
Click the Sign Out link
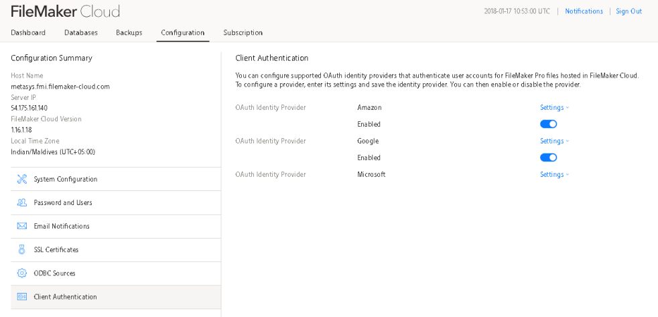[629, 11]
